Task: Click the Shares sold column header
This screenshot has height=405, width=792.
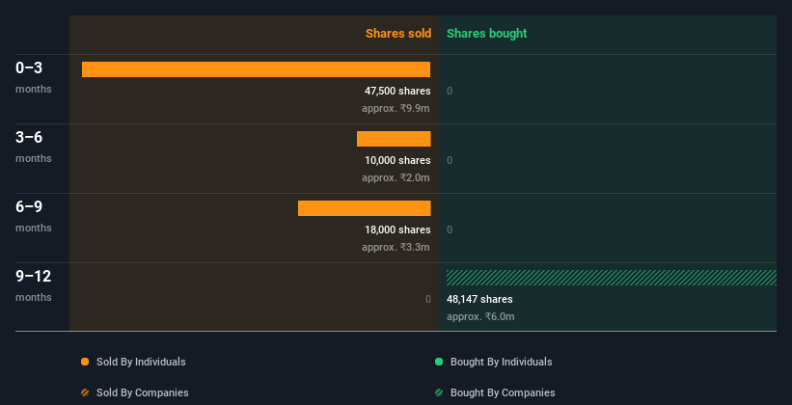Action: click(398, 34)
